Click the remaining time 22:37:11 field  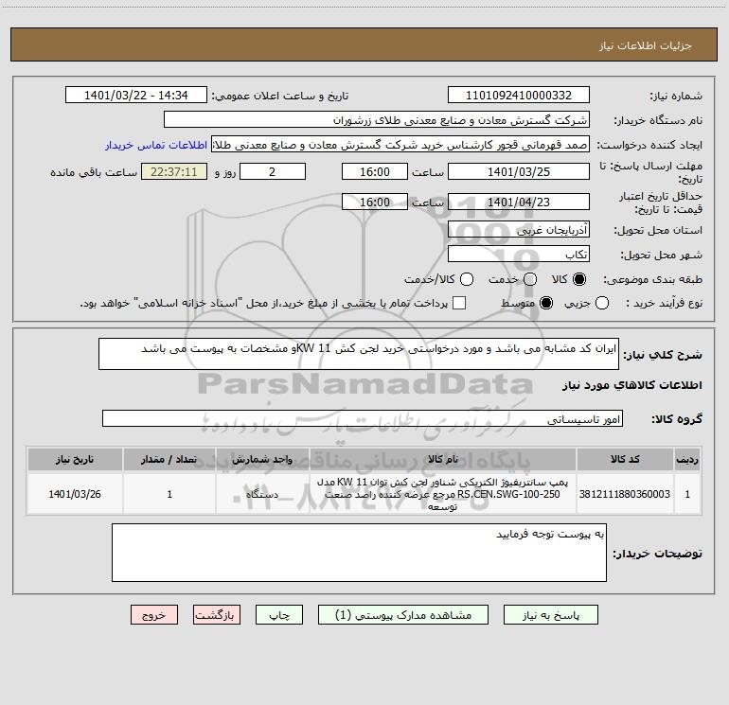(x=174, y=171)
